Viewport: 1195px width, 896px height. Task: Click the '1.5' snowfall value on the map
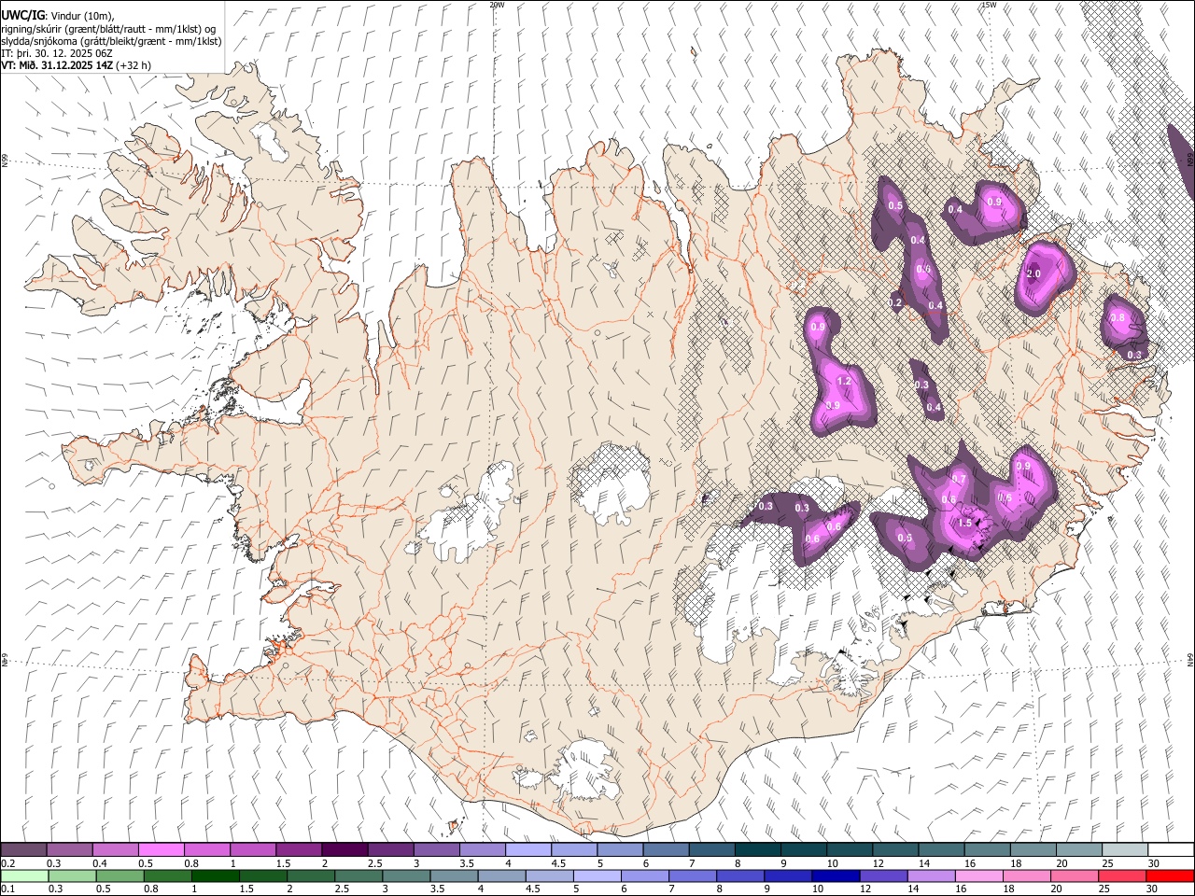(x=965, y=523)
